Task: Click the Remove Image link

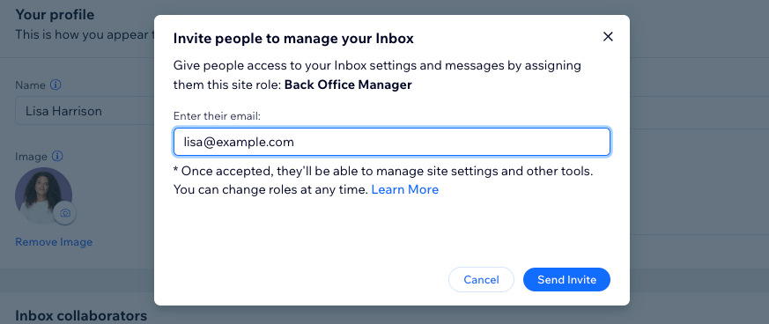Action: pyautogui.click(x=54, y=242)
